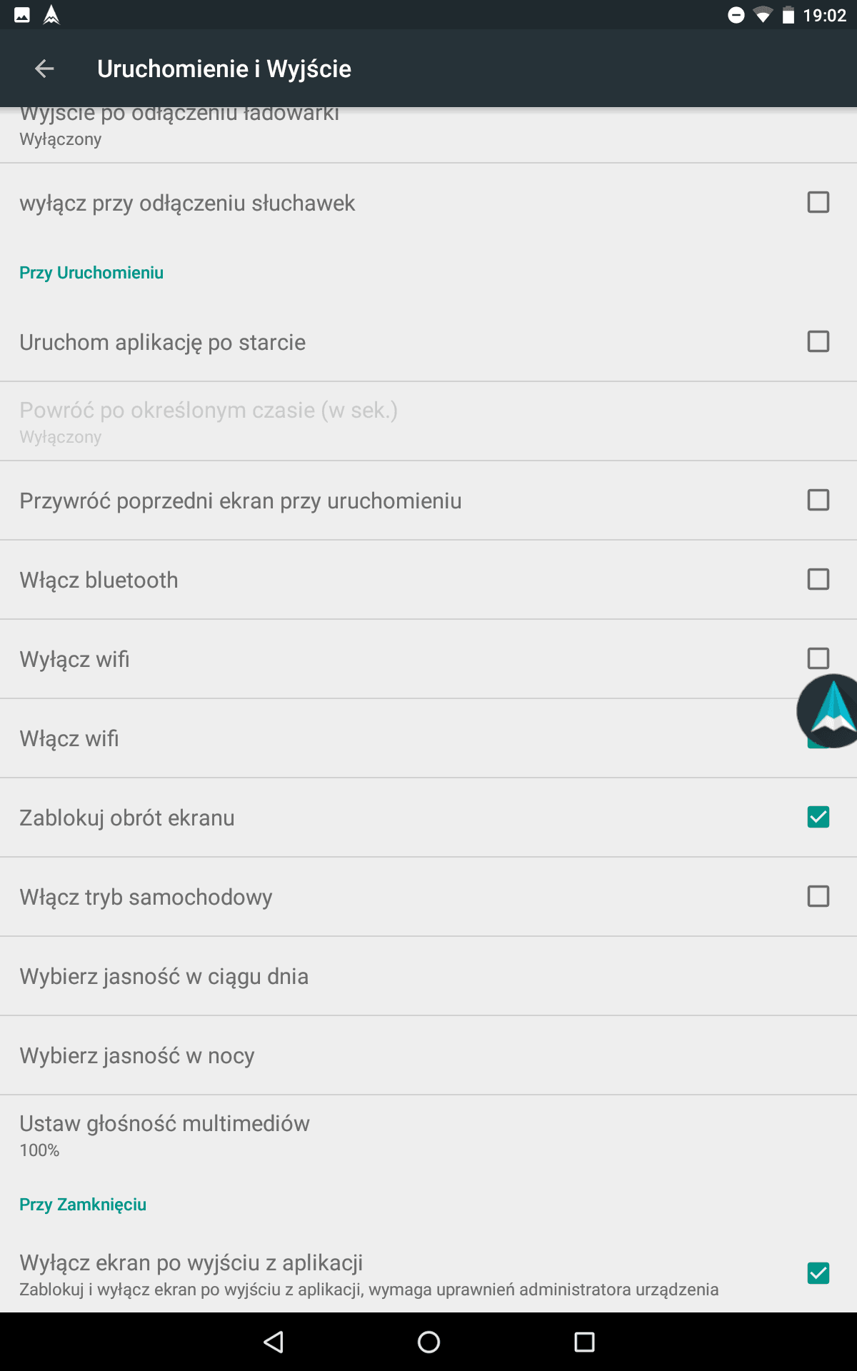Open Ustaw głośność multimediów setting
The image size is (857, 1371).
(x=428, y=1135)
